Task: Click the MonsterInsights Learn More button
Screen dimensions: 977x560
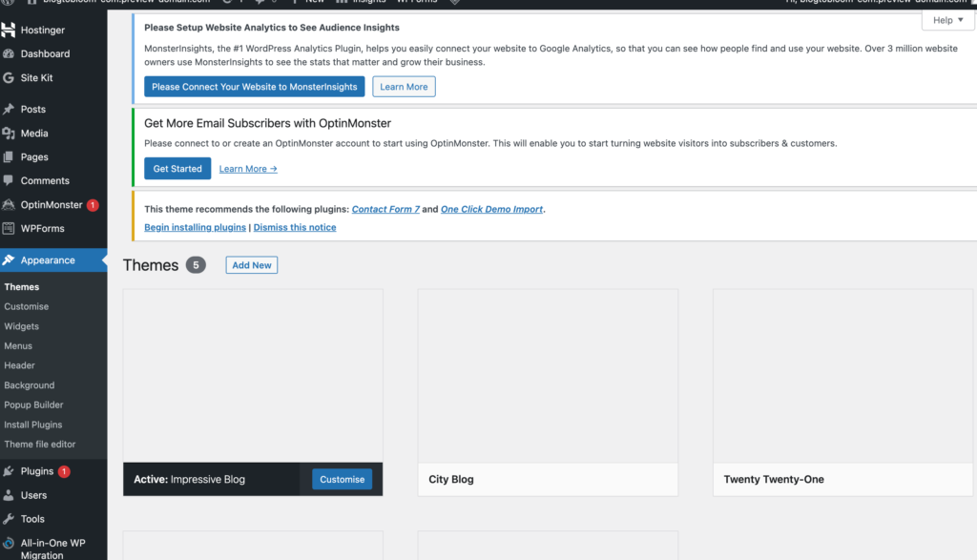Action: (404, 87)
